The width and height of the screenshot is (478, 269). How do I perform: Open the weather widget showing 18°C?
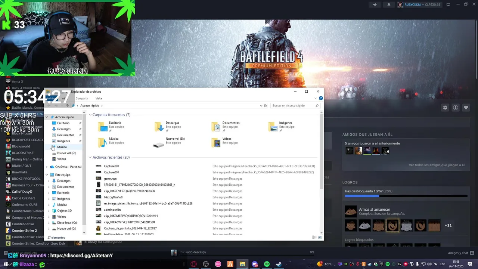[x=325, y=264]
